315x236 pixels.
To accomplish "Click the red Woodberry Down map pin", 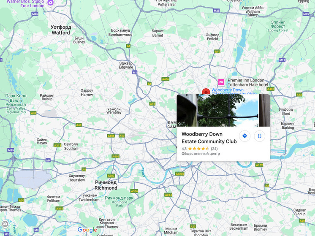I will (206, 92).
